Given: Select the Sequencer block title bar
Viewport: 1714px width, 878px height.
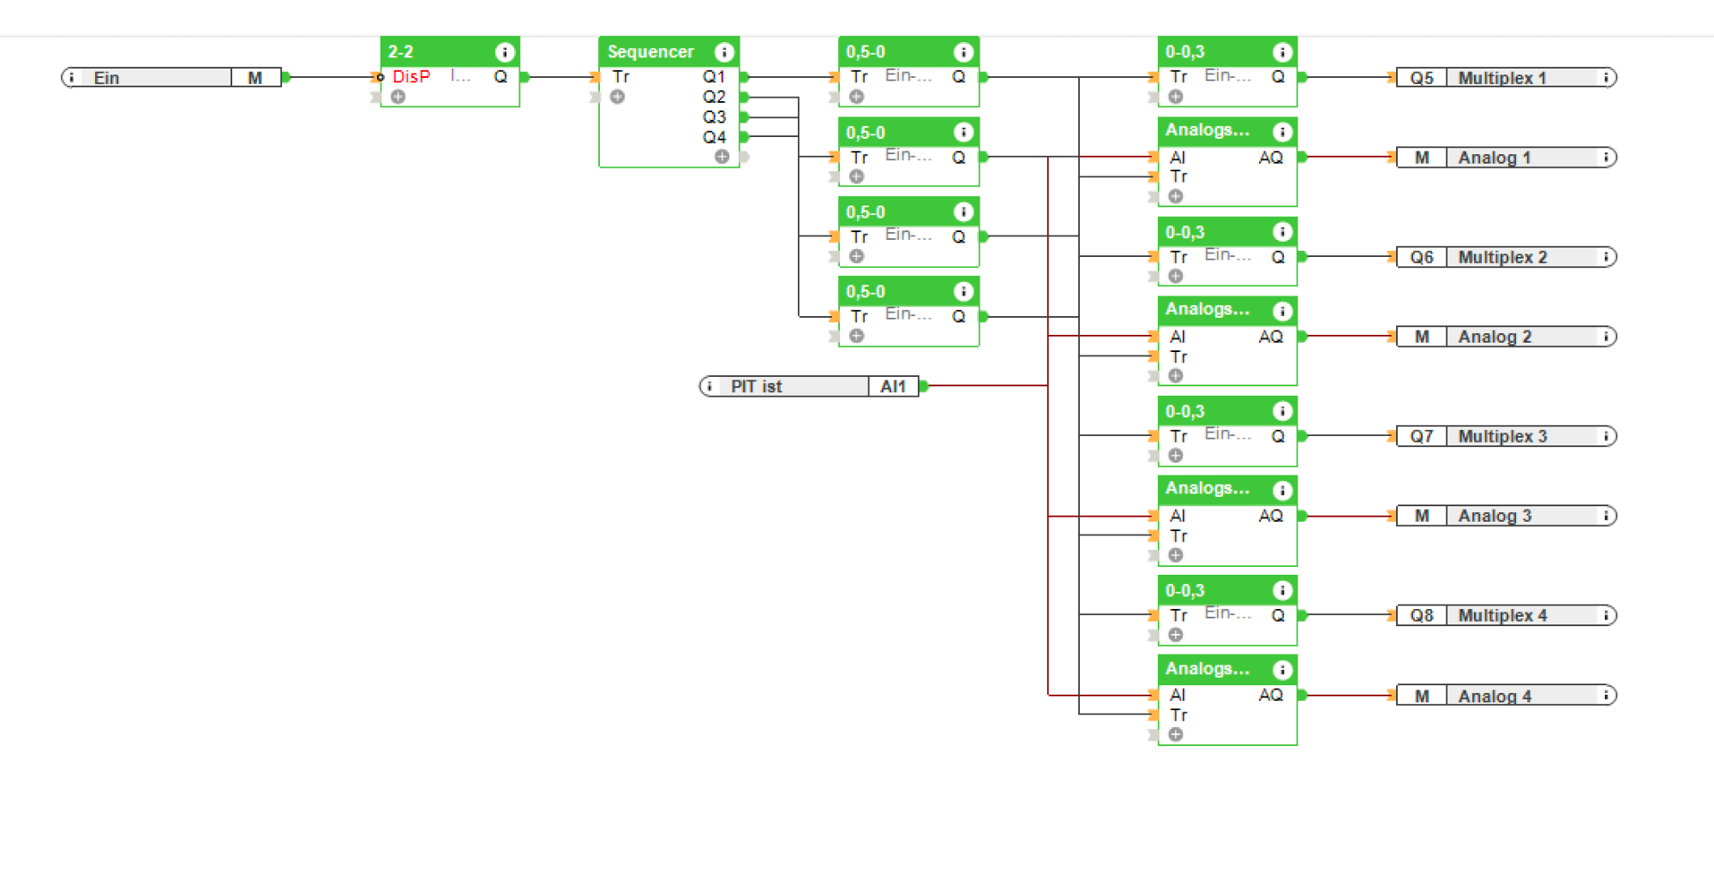Looking at the screenshot, I should click(651, 52).
